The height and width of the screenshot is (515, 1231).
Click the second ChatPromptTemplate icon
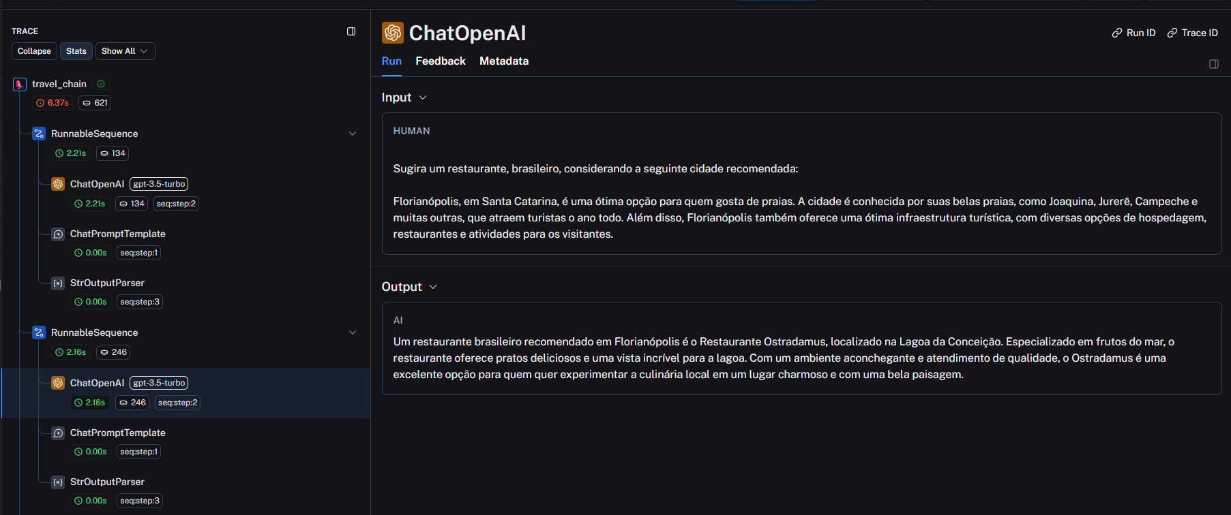58,433
